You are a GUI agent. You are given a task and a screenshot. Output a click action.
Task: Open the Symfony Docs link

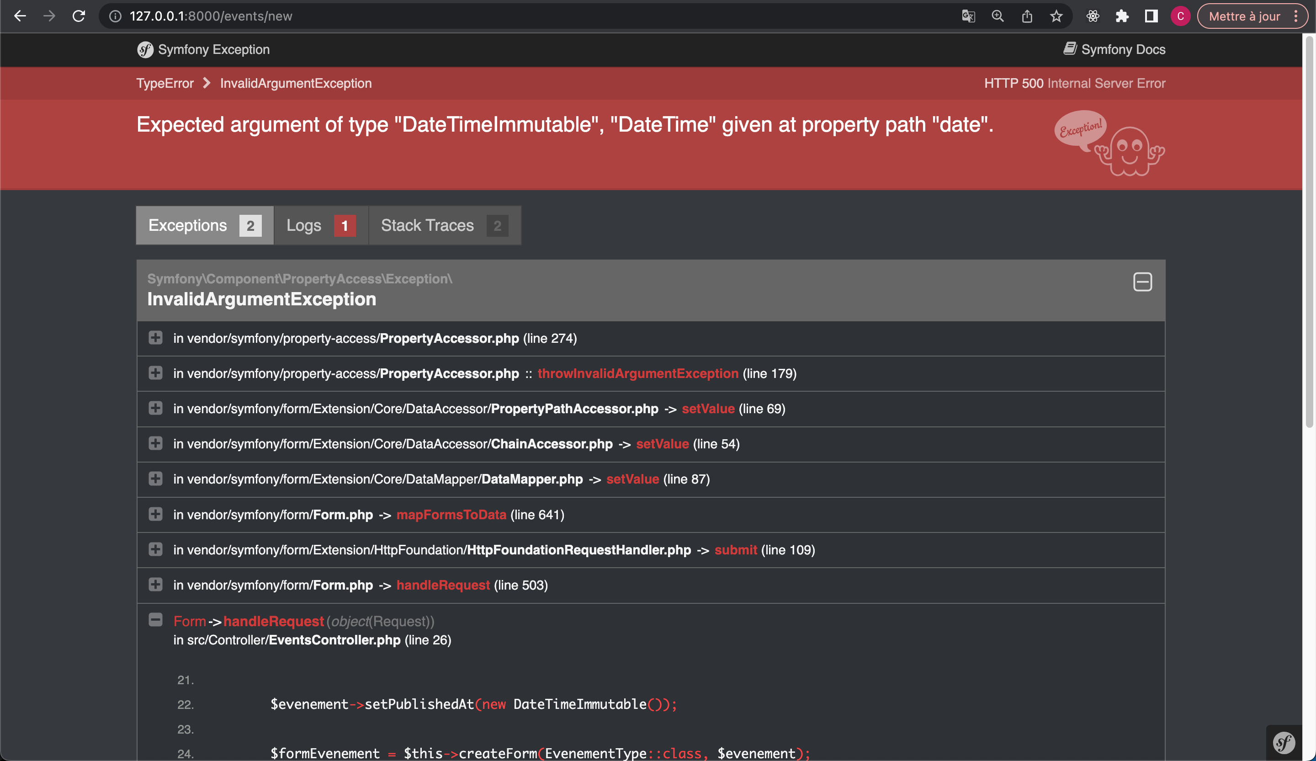tap(1114, 50)
